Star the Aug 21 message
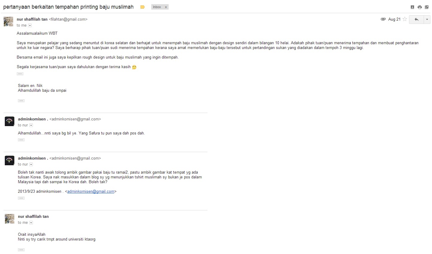The height and width of the screenshot is (254, 432). pos(405,19)
